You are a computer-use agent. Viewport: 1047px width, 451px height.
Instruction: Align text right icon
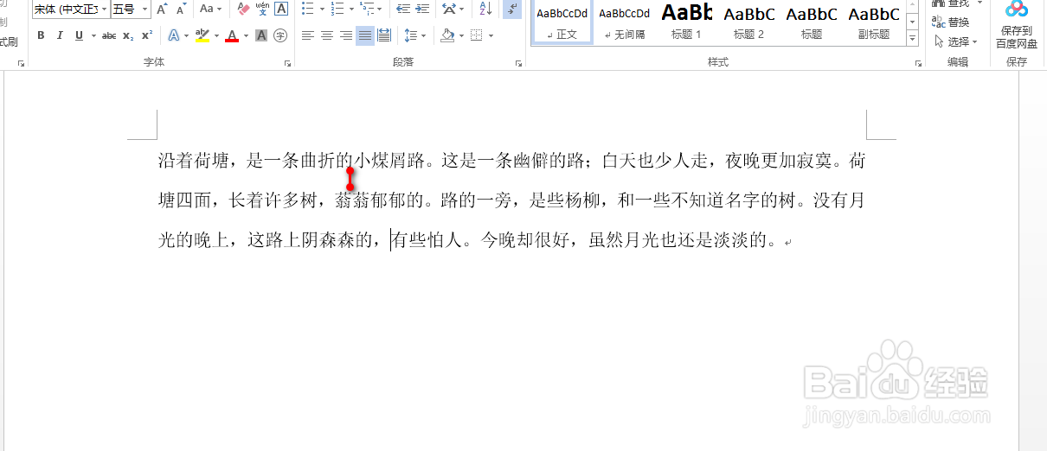[346, 35]
